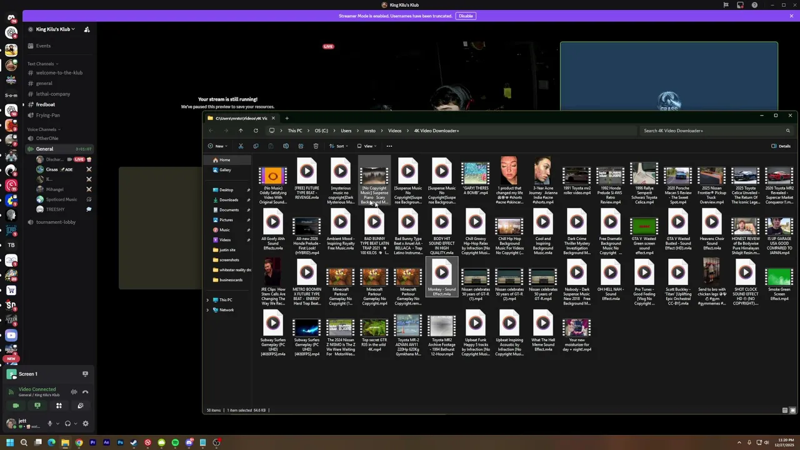Disable Streamer Mode from the top banner
The width and height of the screenshot is (800, 450).
click(466, 16)
